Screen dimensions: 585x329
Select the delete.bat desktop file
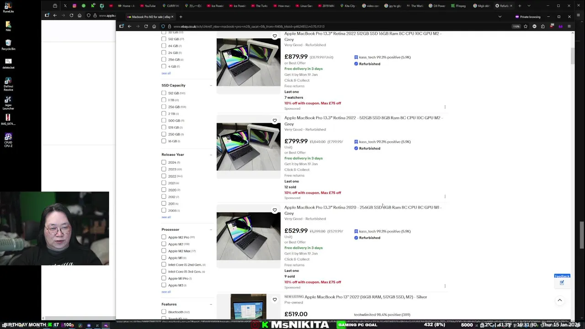pos(8,64)
